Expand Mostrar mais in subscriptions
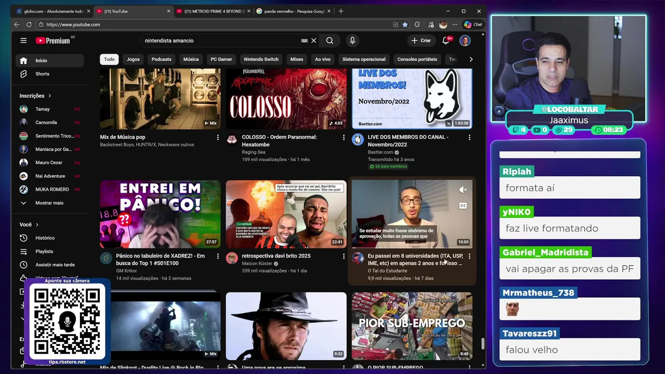665x374 pixels. point(49,203)
